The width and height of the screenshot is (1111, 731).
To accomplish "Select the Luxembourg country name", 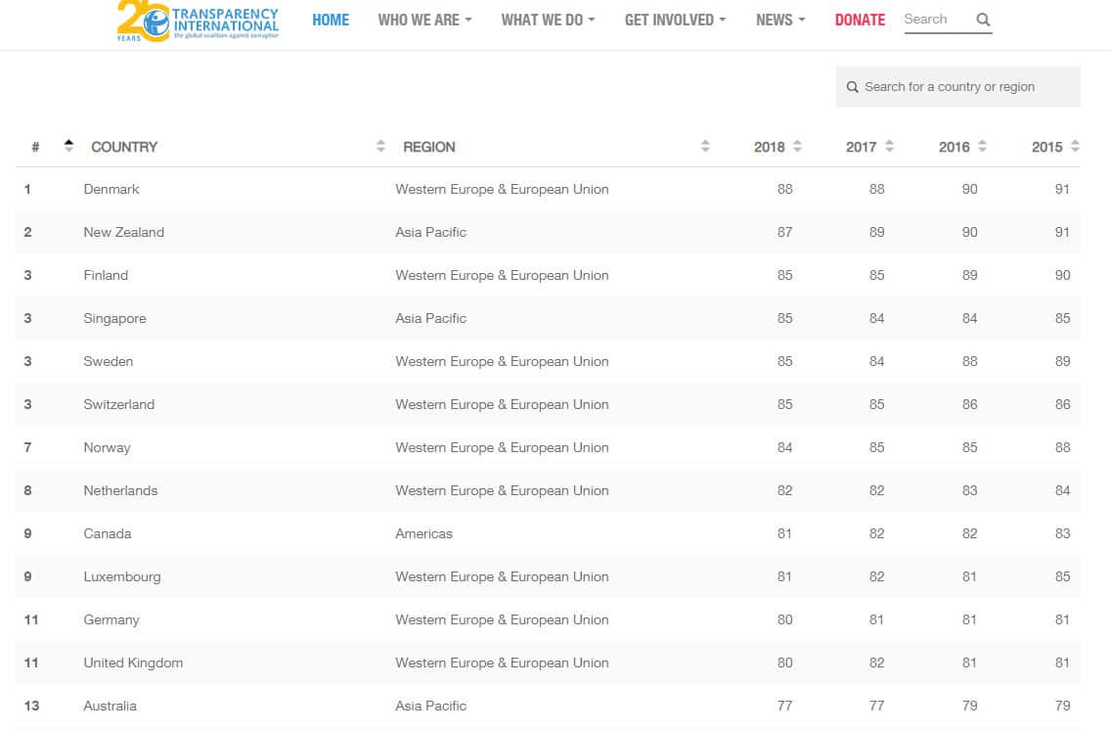I will [122, 577].
